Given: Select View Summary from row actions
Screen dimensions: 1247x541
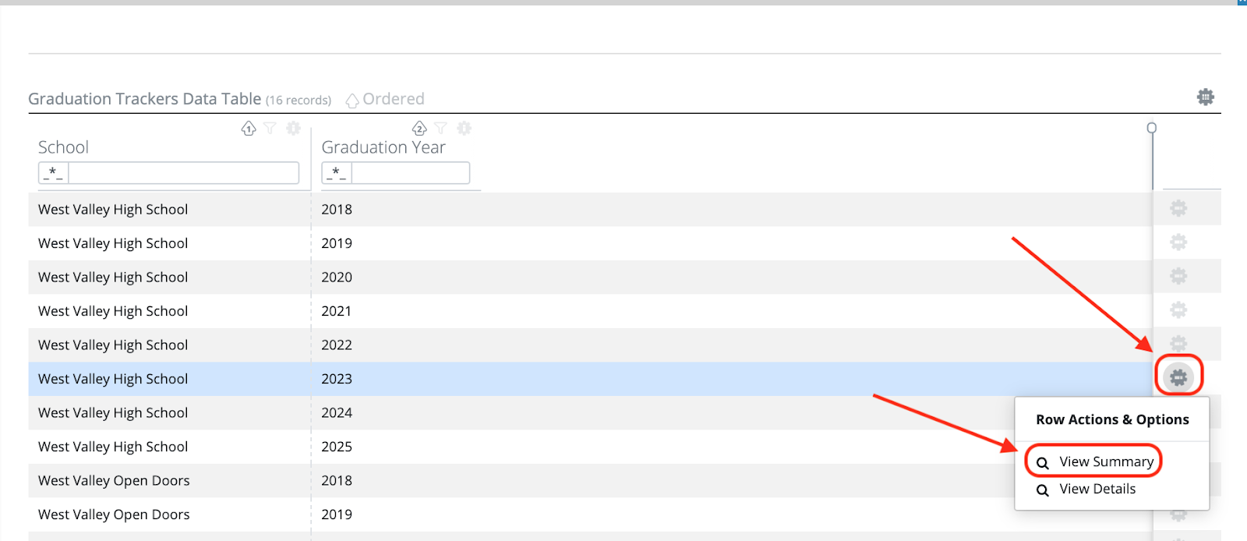Looking at the screenshot, I should (1094, 461).
